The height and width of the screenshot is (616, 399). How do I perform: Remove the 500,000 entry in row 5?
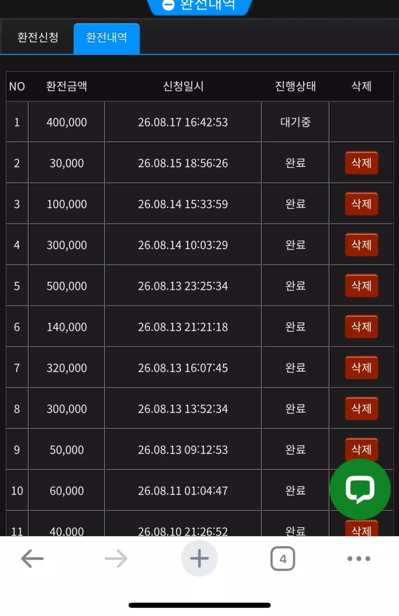(361, 285)
